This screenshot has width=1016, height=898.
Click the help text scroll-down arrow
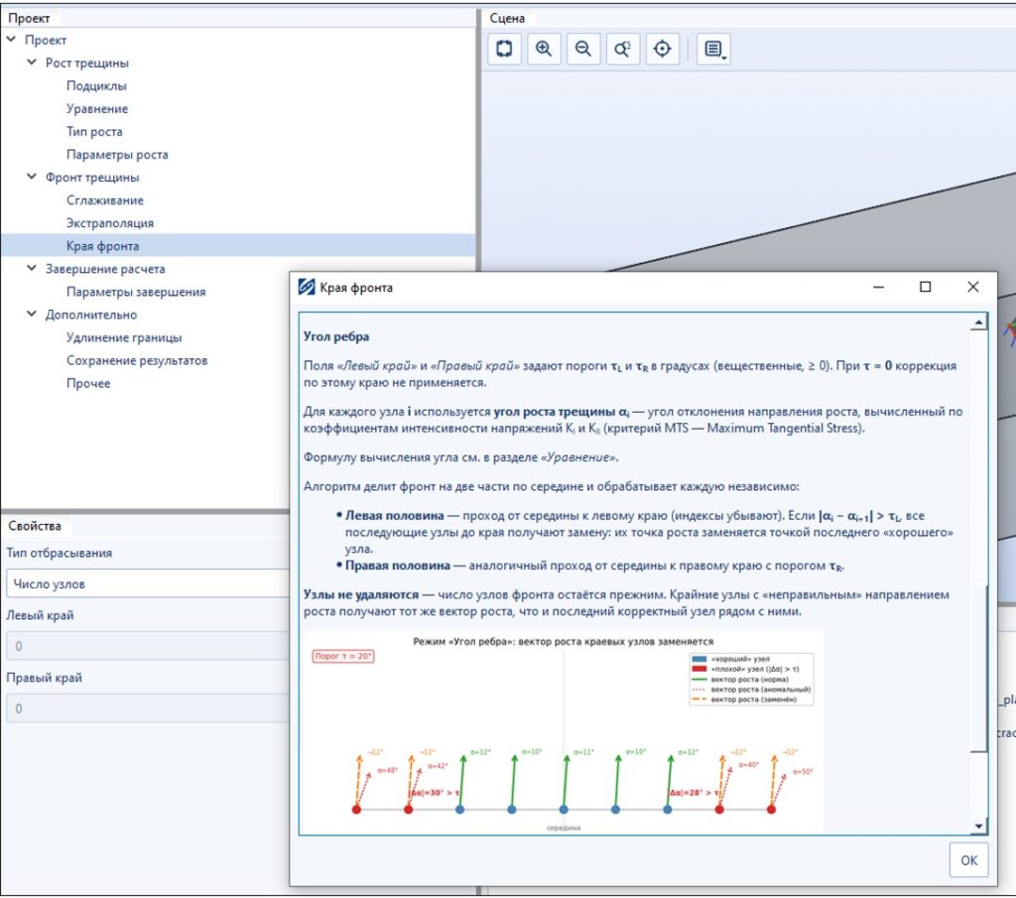978,826
